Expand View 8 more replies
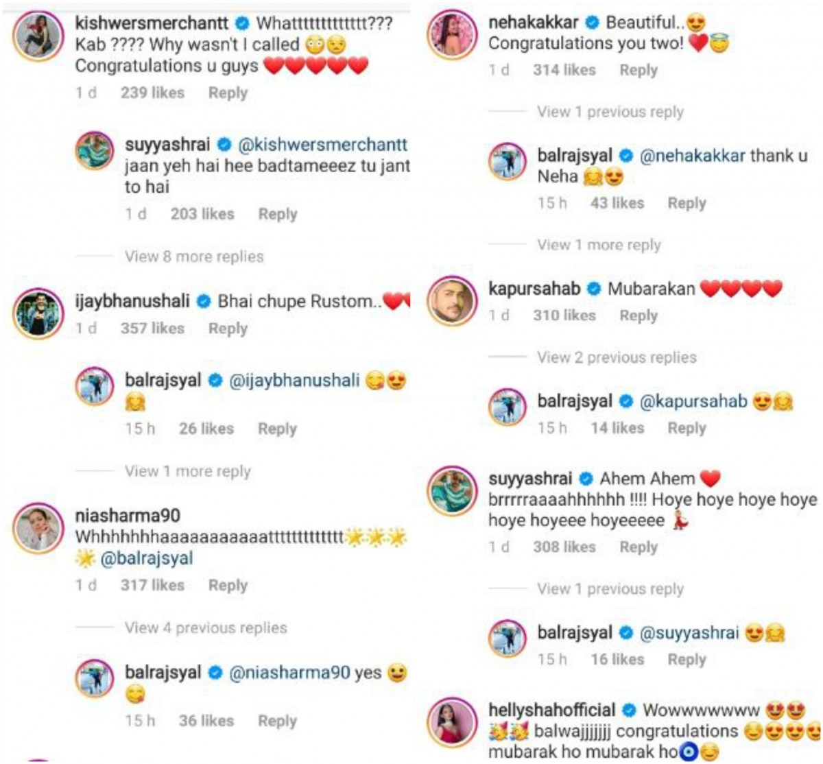Viewport: 823px width, 764px height. (x=194, y=256)
